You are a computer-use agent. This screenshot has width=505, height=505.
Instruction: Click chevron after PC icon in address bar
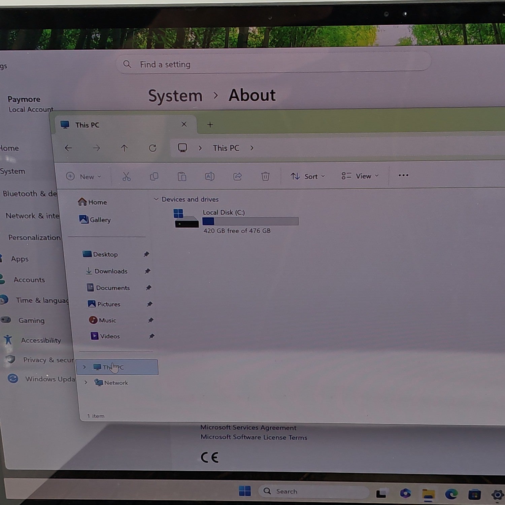click(200, 148)
